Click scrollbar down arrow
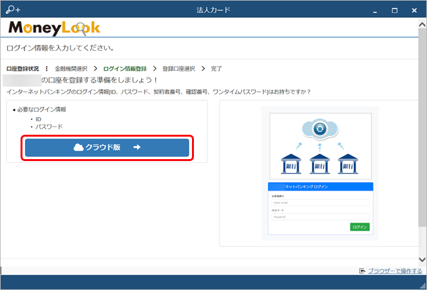Image resolution: width=427 pixels, height=290 pixels. pos(422,260)
